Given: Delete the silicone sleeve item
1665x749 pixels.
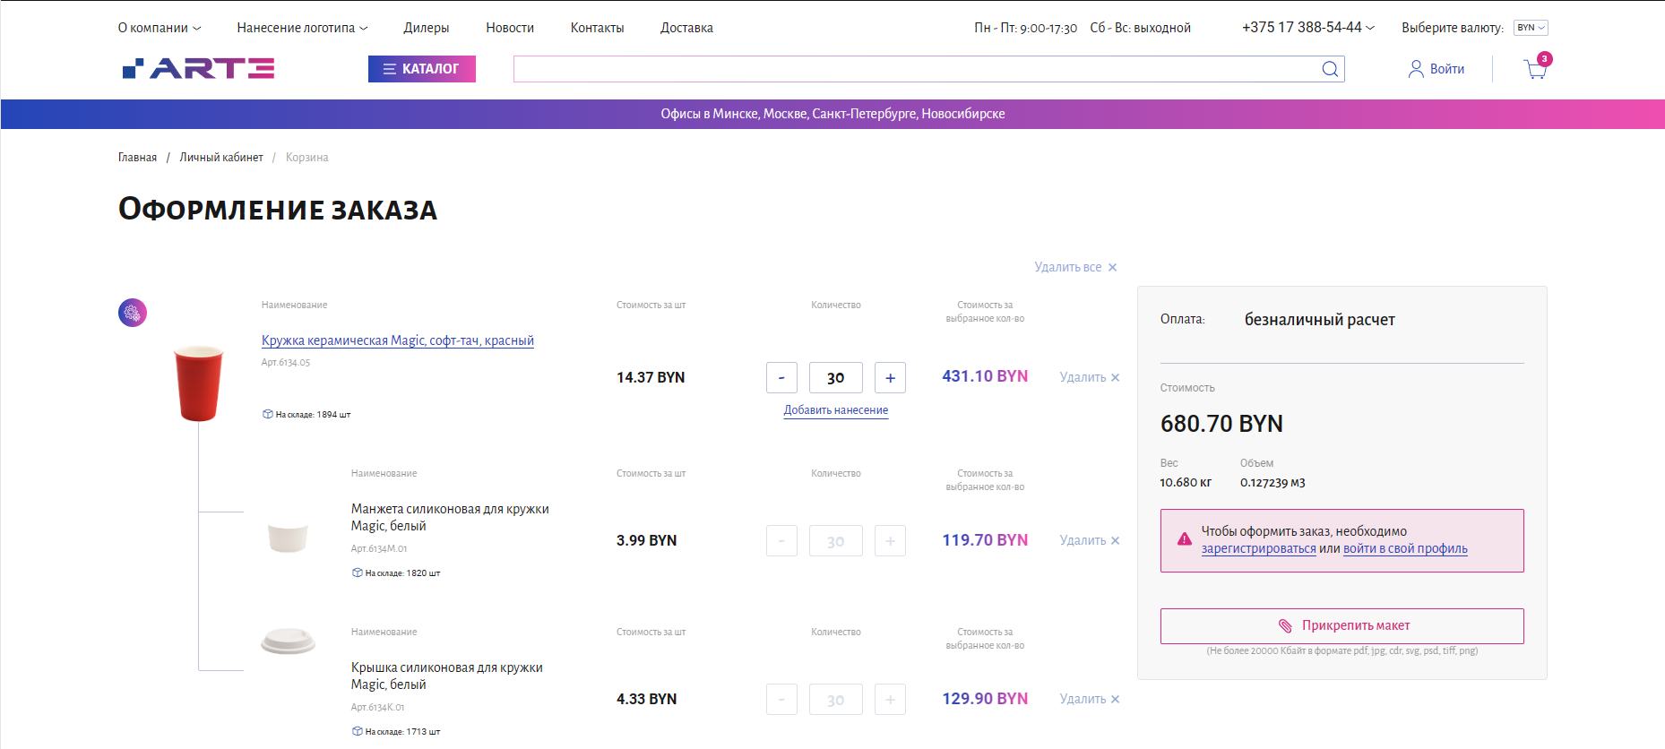Looking at the screenshot, I should tap(1089, 540).
